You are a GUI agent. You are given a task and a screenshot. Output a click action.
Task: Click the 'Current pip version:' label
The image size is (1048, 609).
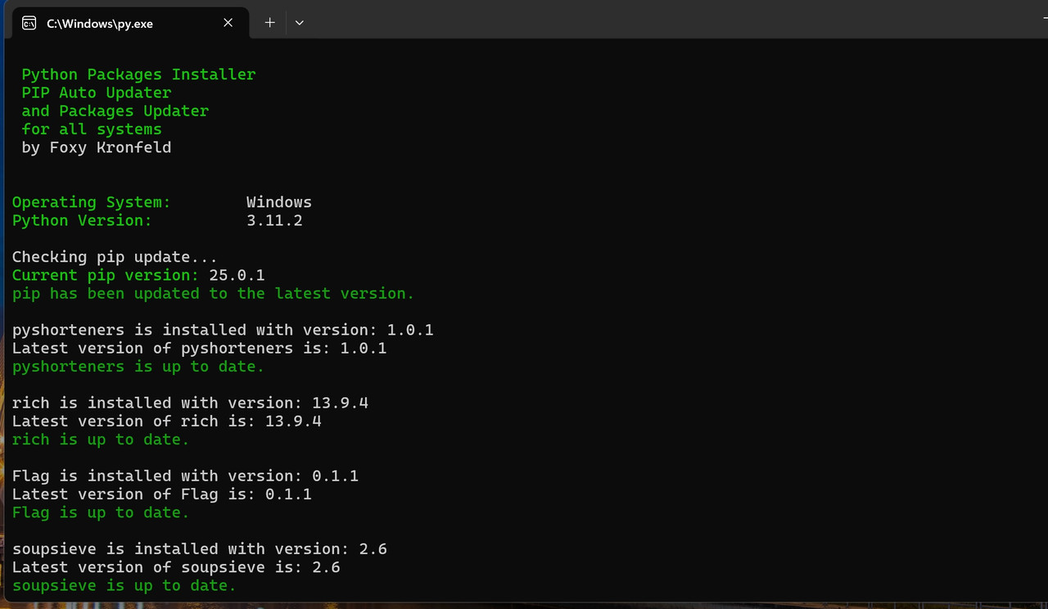click(106, 275)
